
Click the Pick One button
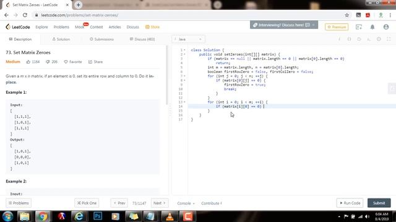pos(87,203)
